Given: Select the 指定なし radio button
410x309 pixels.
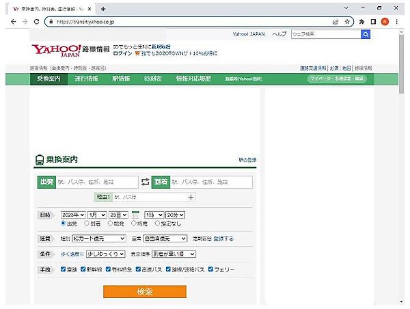Looking at the screenshot, I should pyautogui.click(x=157, y=223).
